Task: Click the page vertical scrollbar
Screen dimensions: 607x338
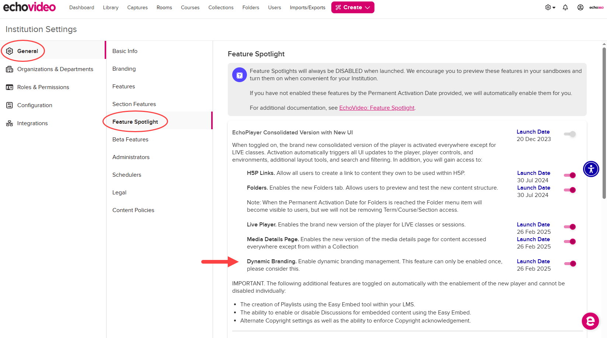Action: 604,123
